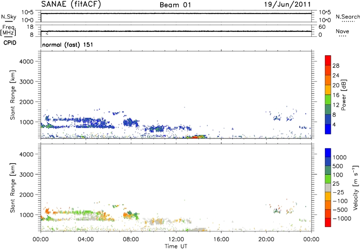Pick the teal 100–500 velocity swatch

coord(328,170)
